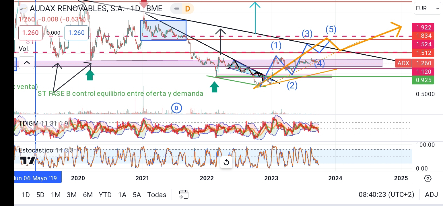Image resolution: width=443 pixels, height=206 pixels.
Task: Click the date label lun 06 Mayo '19
Action: pyautogui.click(x=38, y=178)
